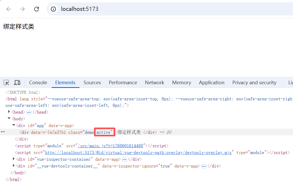293x189 pixels.
Task: Activate the inspect element picker tool
Action: (6, 82)
